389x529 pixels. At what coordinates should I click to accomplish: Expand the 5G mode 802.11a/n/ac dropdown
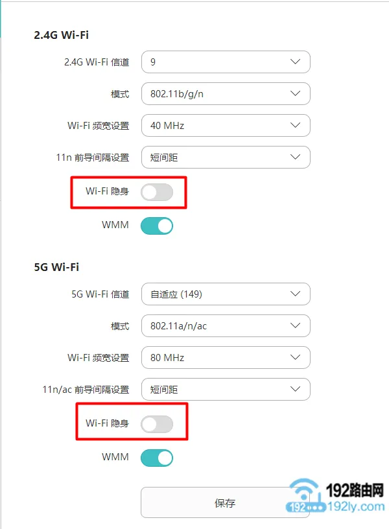tap(225, 326)
